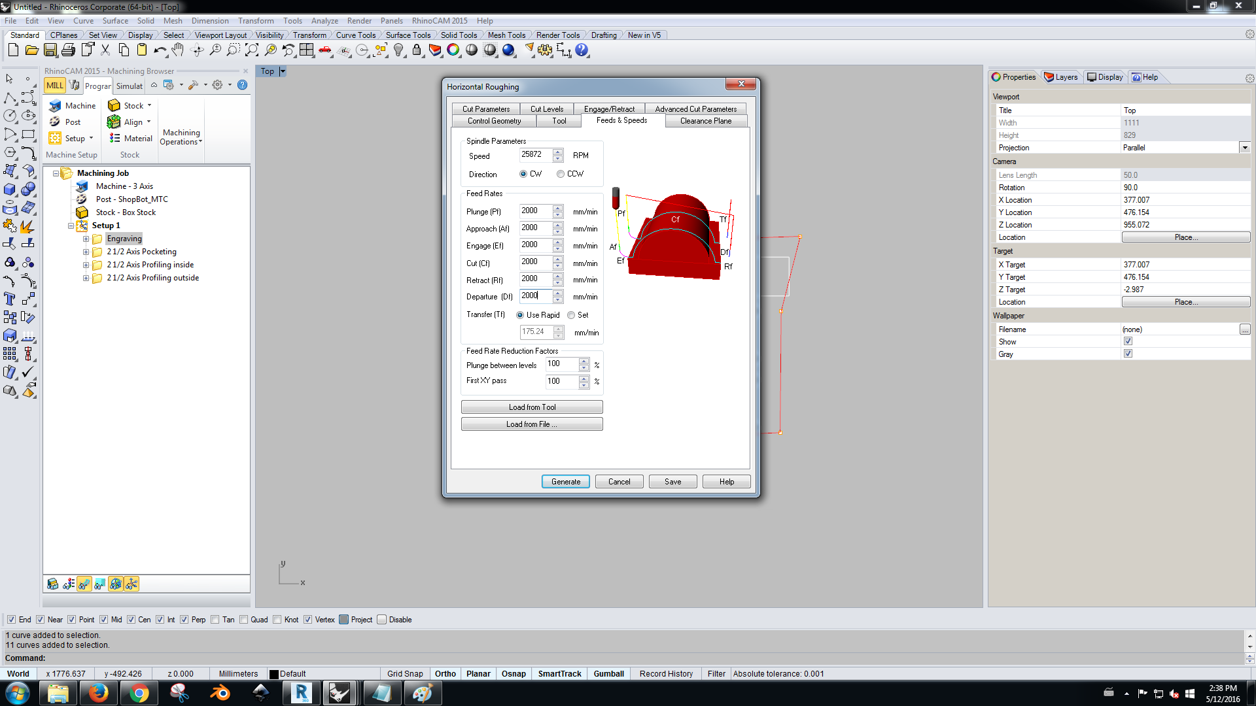Viewport: 1256px width, 706px height.
Task: Select Set option for Transfer feed
Action: coord(571,315)
